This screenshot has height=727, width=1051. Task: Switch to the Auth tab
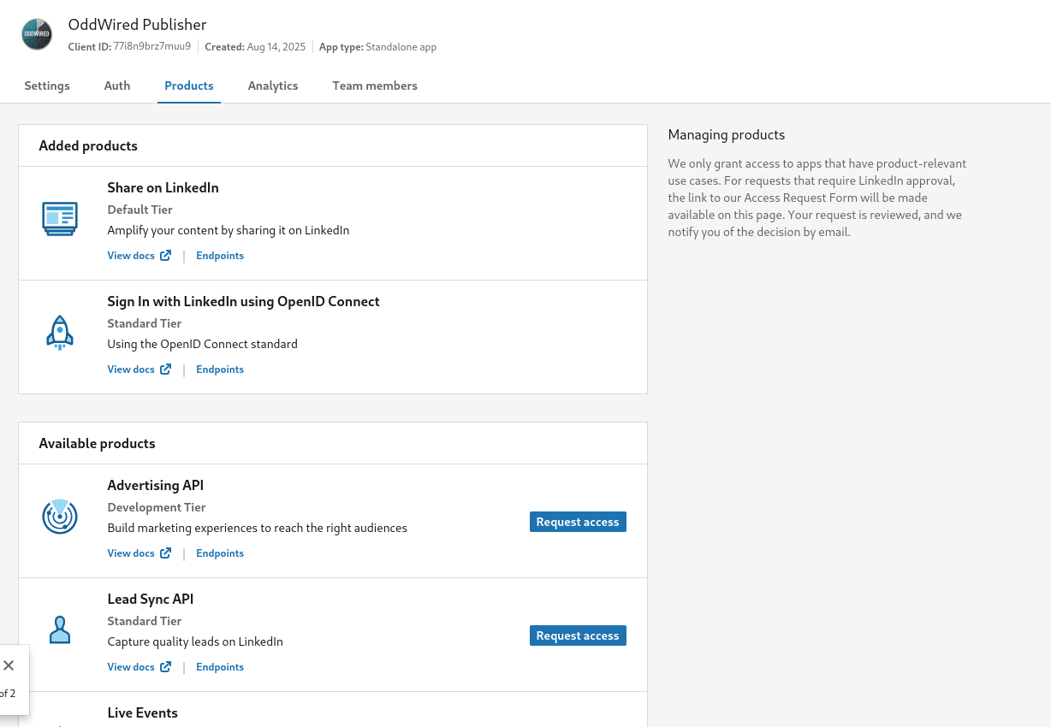pyautogui.click(x=117, y=86)
